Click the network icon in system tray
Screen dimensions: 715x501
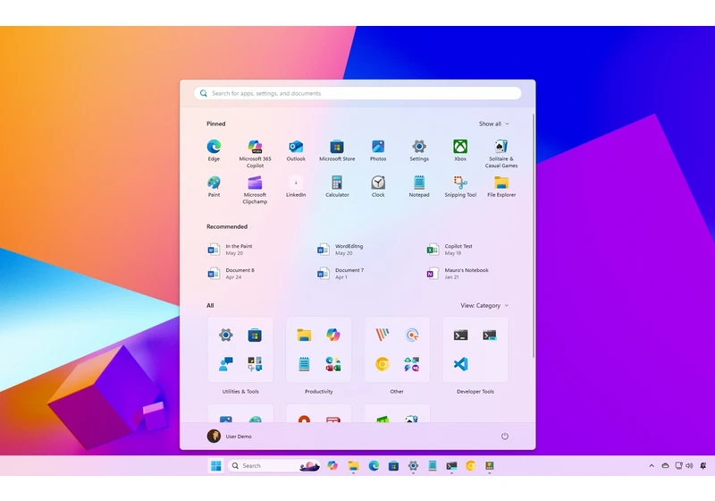point(678,466)
